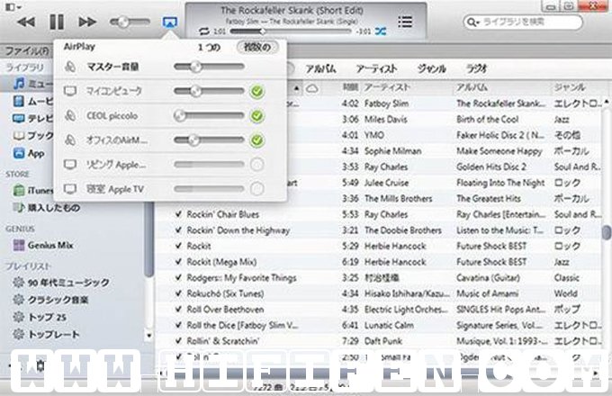Open the gear settings icon at bottom-left
Viewport: 612px width, 396px height.
(40, 366)
